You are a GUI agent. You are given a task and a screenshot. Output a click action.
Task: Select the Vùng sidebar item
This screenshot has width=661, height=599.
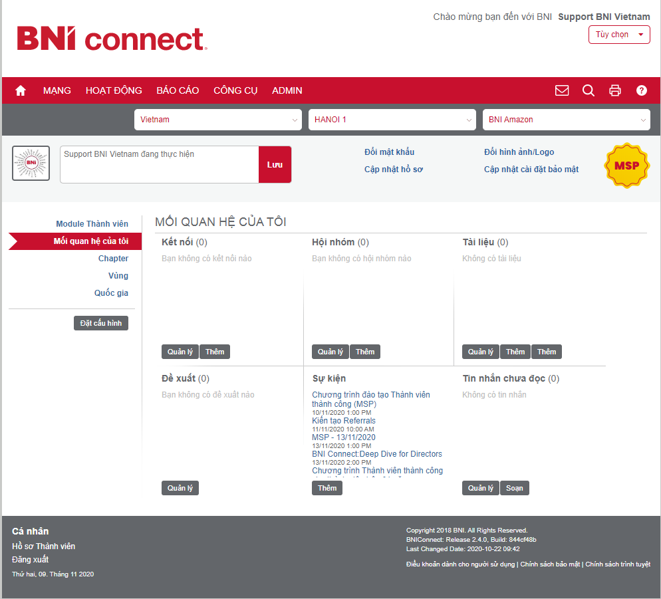point(118,276)
